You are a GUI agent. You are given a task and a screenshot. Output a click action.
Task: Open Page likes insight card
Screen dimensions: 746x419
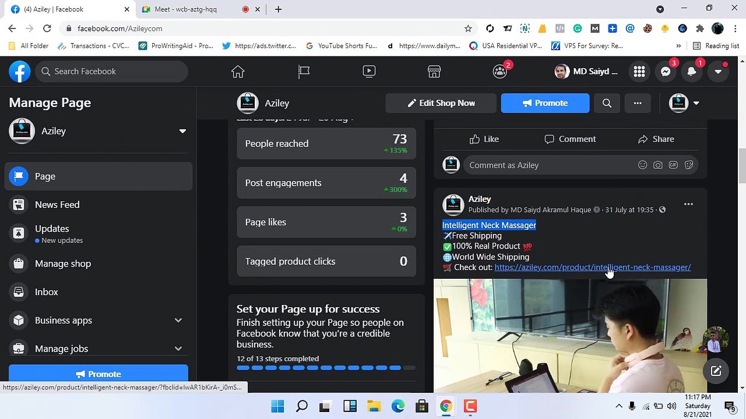click(326, 222)
